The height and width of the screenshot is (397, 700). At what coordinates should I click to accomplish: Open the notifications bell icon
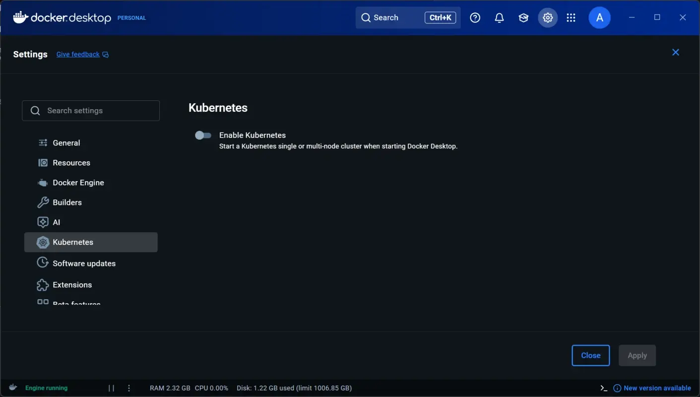tap(499, 17)
